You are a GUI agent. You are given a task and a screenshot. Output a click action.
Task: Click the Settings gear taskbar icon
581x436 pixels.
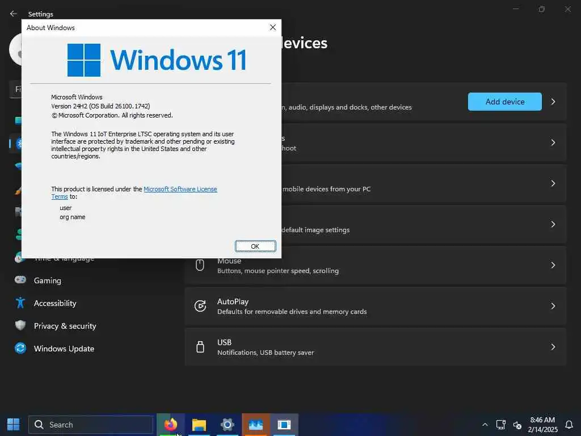tap(227, 425)
